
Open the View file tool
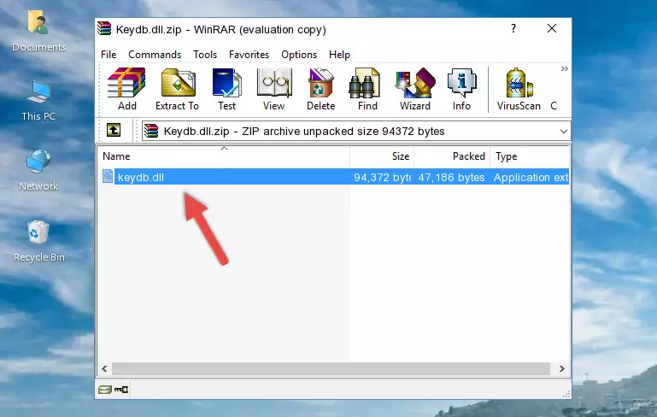(x=274, y=89)
